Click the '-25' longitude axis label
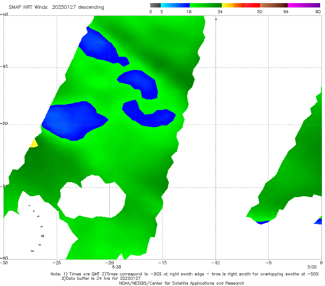The width and height of the screenshot is (325, 286). 57,263
